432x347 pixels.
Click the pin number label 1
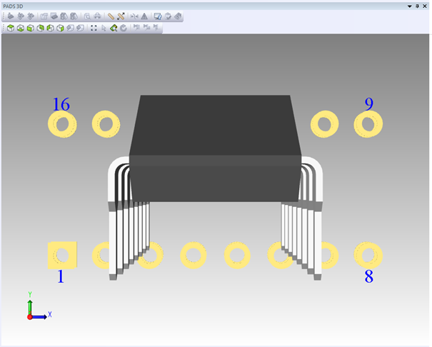point(61,276)
